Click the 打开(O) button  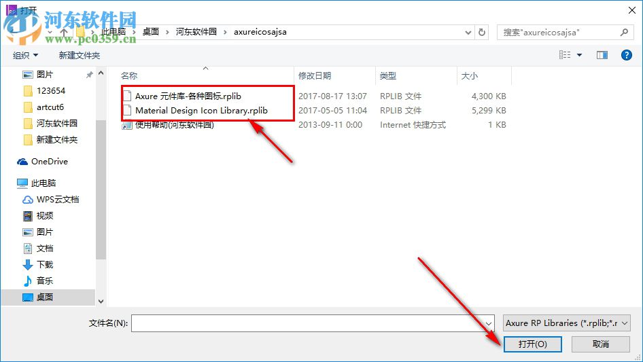point(532,344)
